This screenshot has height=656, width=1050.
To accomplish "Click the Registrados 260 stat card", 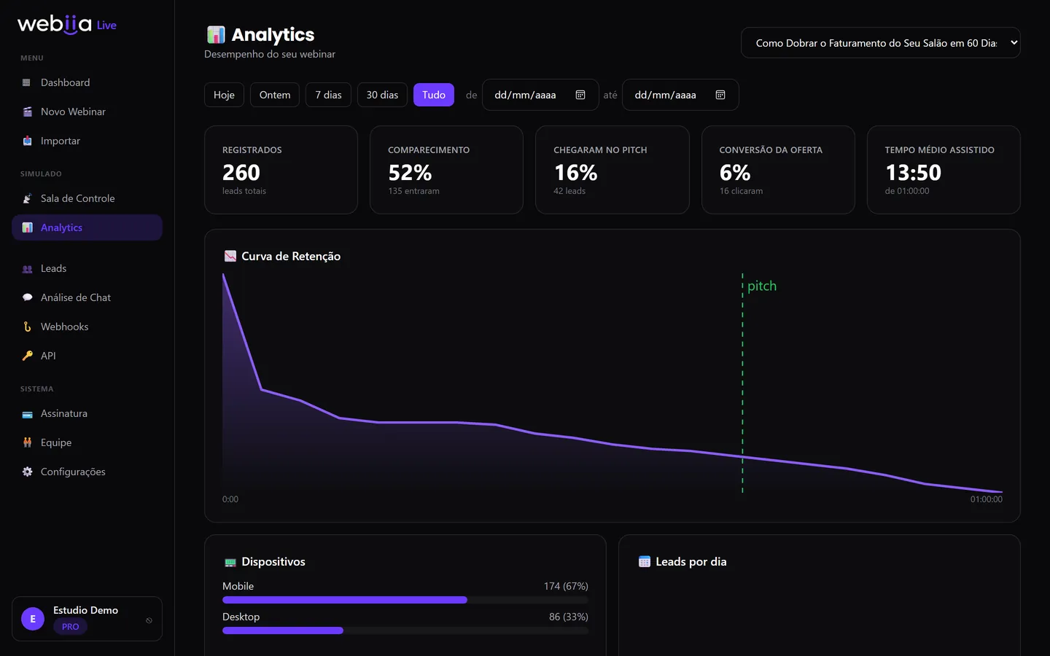I will pos(281,170).
